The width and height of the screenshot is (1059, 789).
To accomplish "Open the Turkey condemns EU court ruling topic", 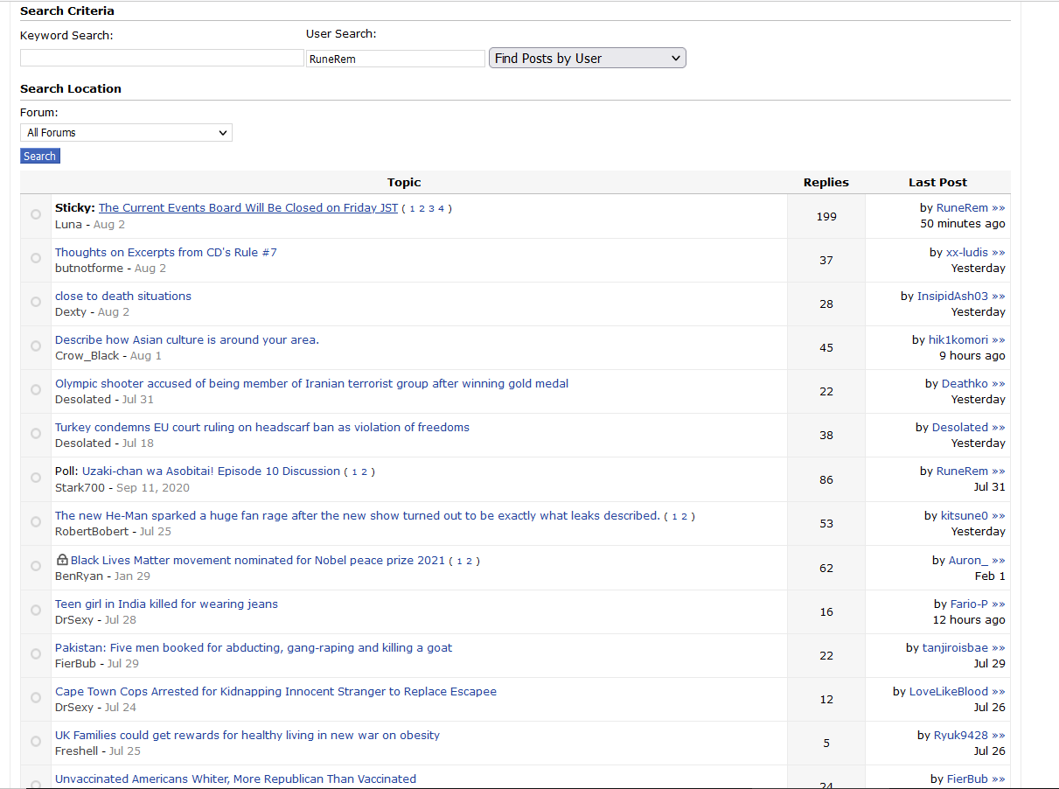I will [x=262, y=428].
